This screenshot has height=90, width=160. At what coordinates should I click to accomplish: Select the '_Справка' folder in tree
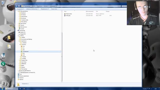(24, 43)
